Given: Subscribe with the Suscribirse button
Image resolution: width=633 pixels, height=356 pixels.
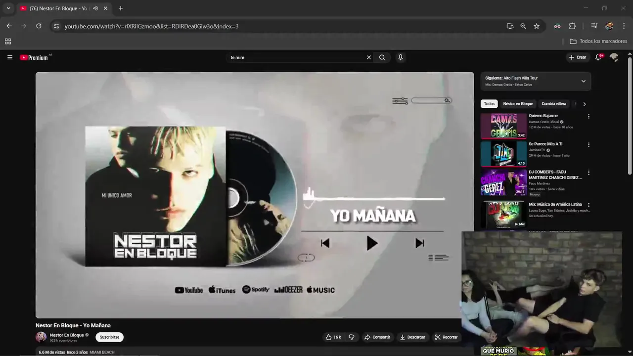Looking at the screenshot, I should point(109,337).
